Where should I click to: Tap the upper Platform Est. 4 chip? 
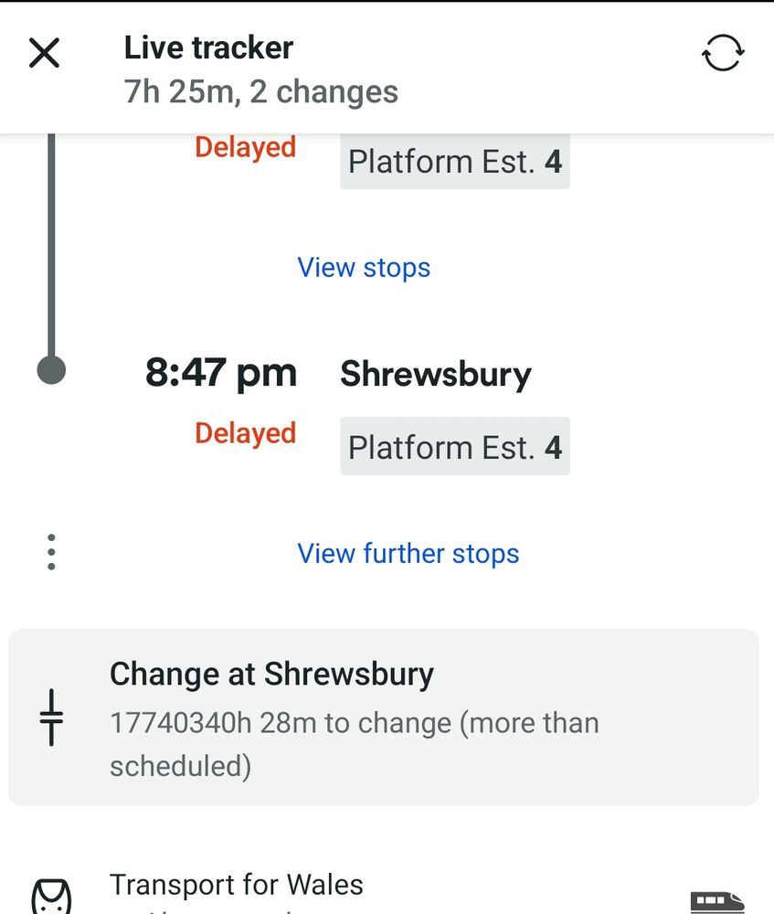pos(454,161)
